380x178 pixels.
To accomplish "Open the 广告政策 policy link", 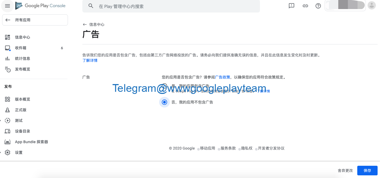I will [x=222, y=77].
